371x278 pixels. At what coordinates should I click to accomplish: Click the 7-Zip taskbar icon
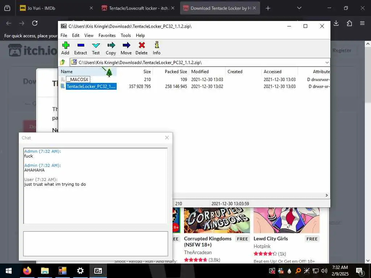pos(98,271)
